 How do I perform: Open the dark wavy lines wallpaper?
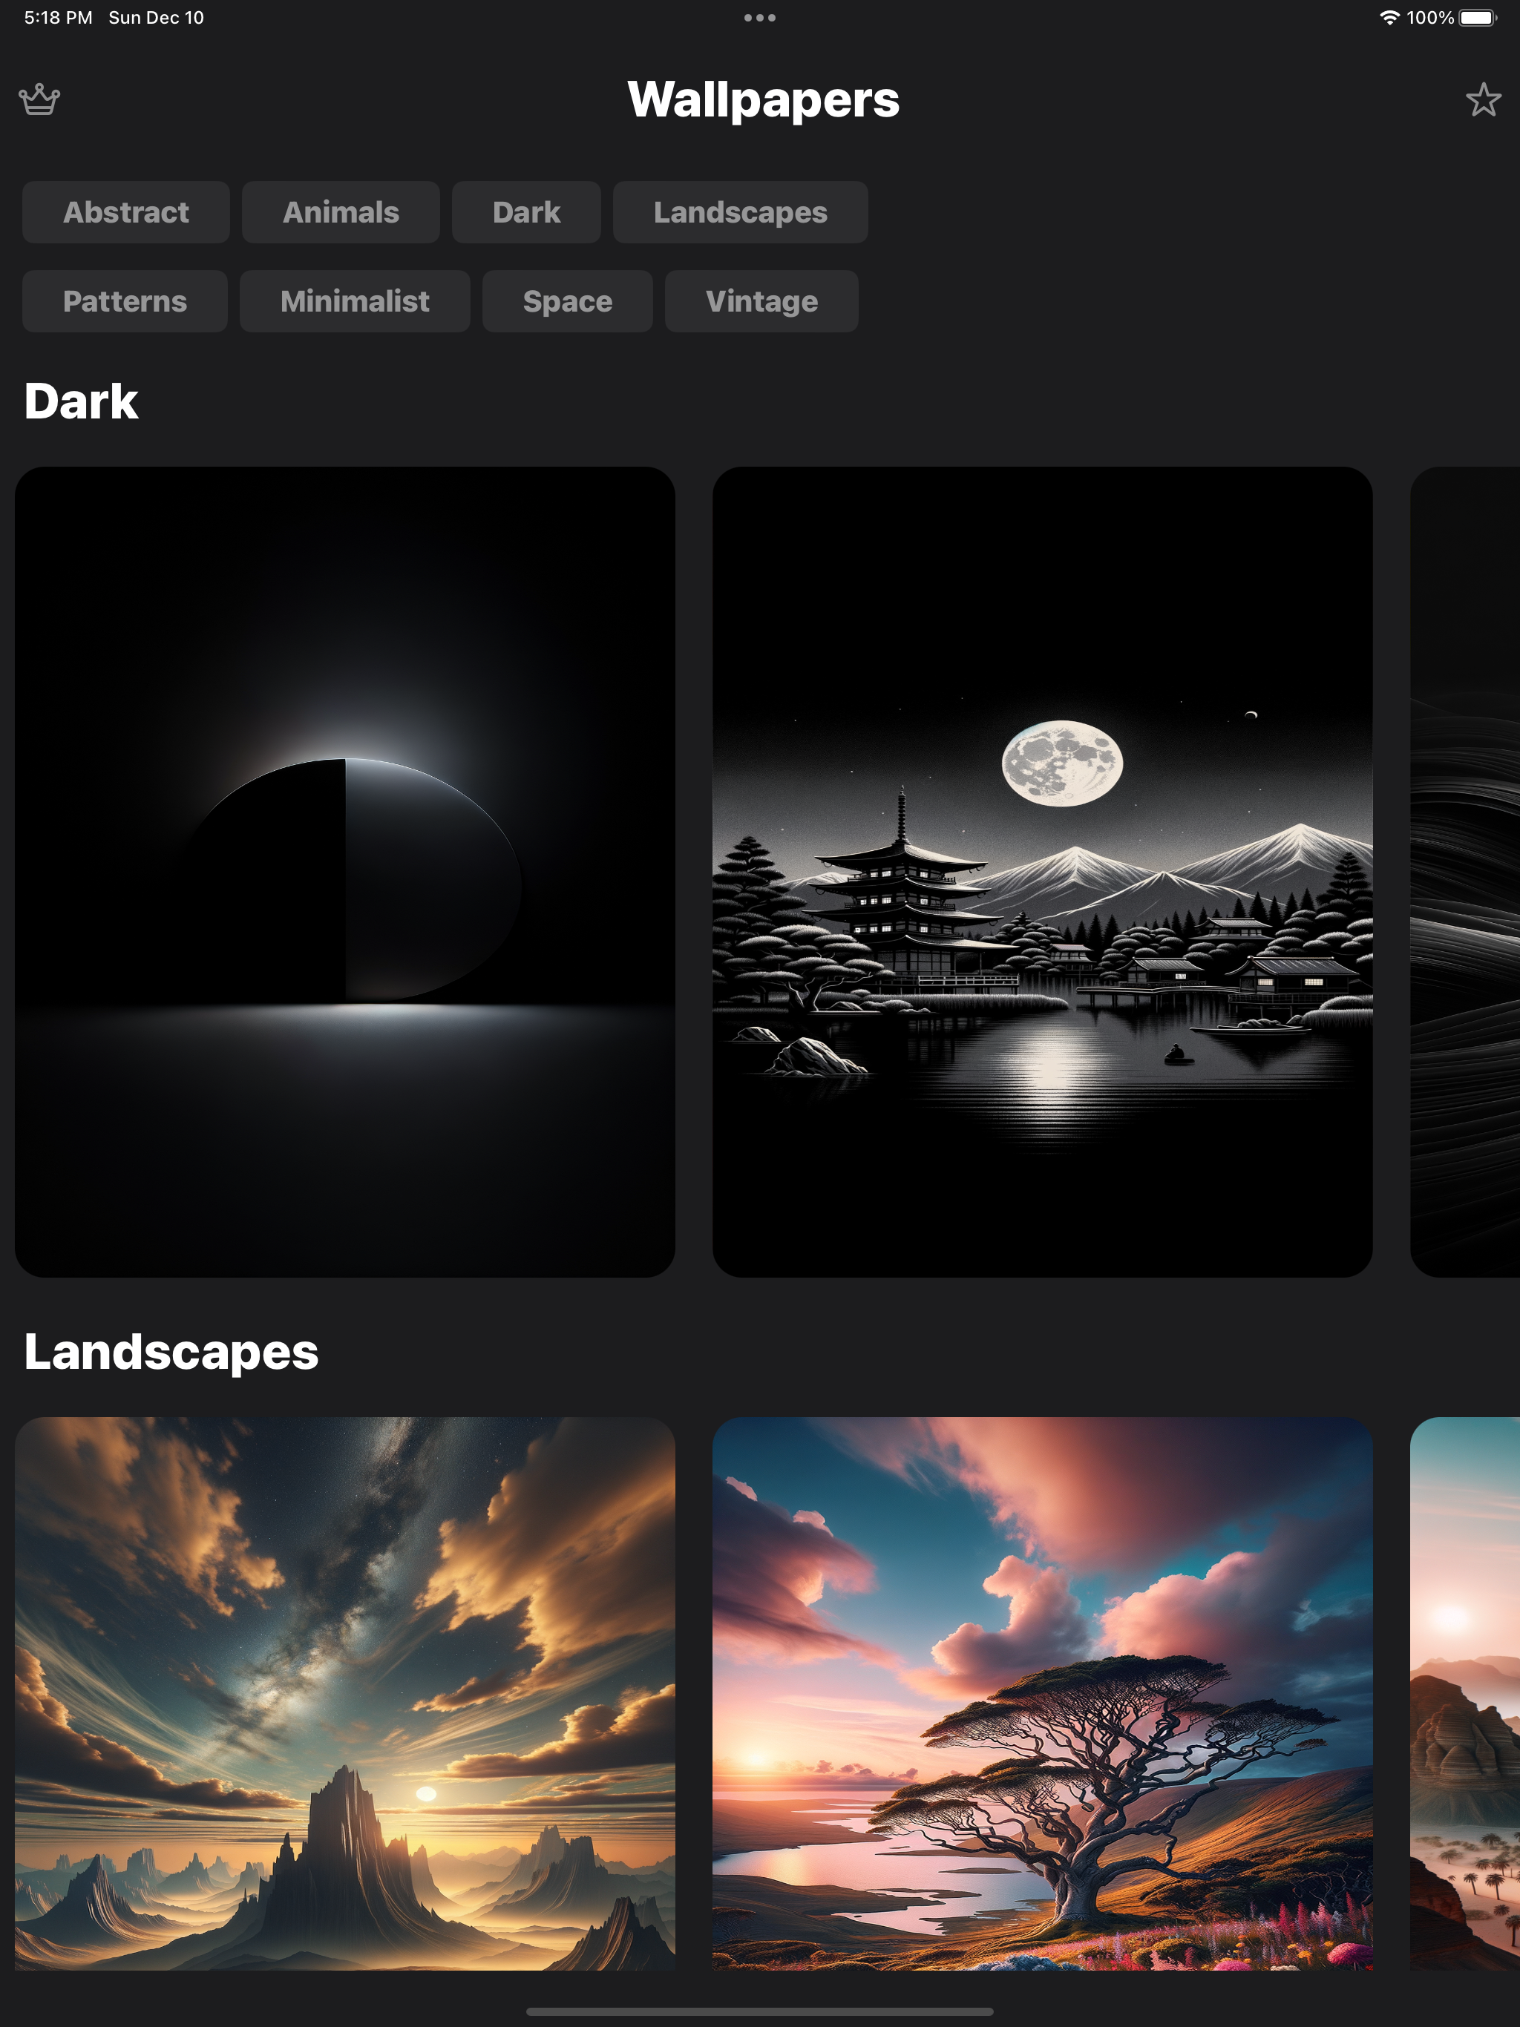1465,872
